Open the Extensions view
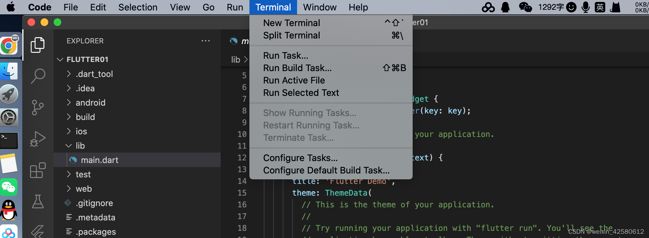Image resolution: width=649 pixels, height=238 pixels. [x=38, y=170]
